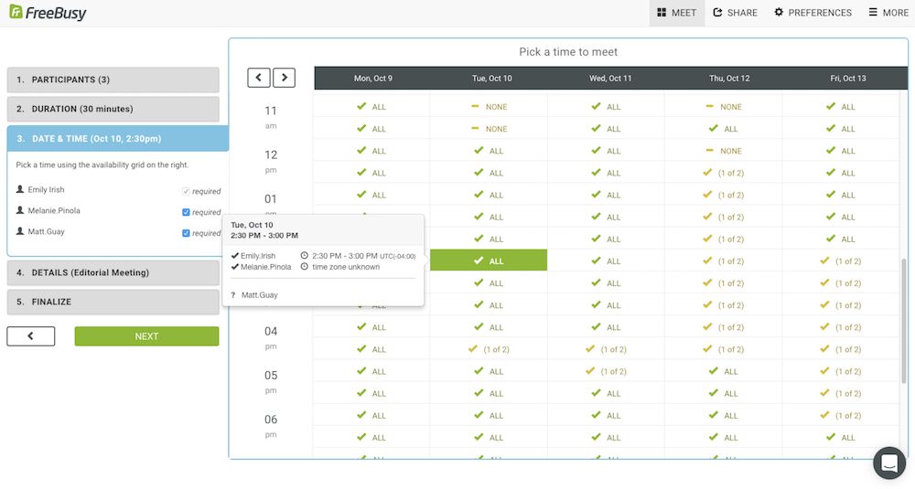Image resolution: width=915 pixels, height=489 pixels.
Task: Click the person icon next to Emily Irish
Action: pyautogui.click(x=20, y=190)
